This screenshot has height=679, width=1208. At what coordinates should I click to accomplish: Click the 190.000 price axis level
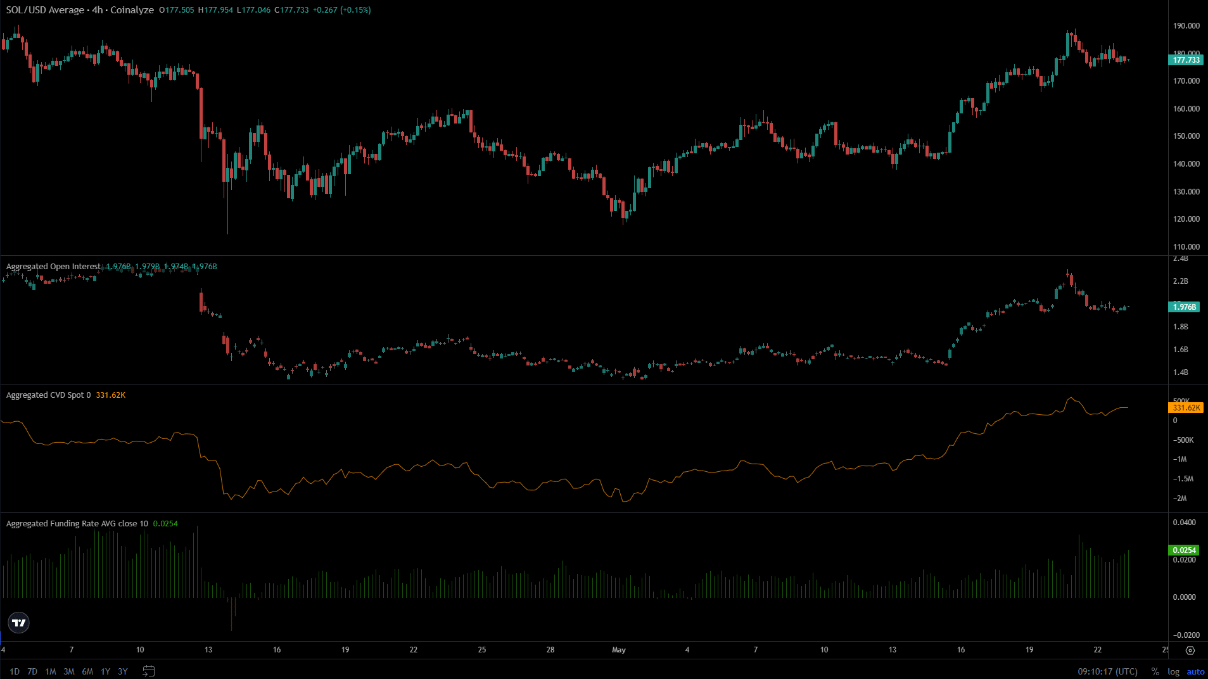(1186, 26)
